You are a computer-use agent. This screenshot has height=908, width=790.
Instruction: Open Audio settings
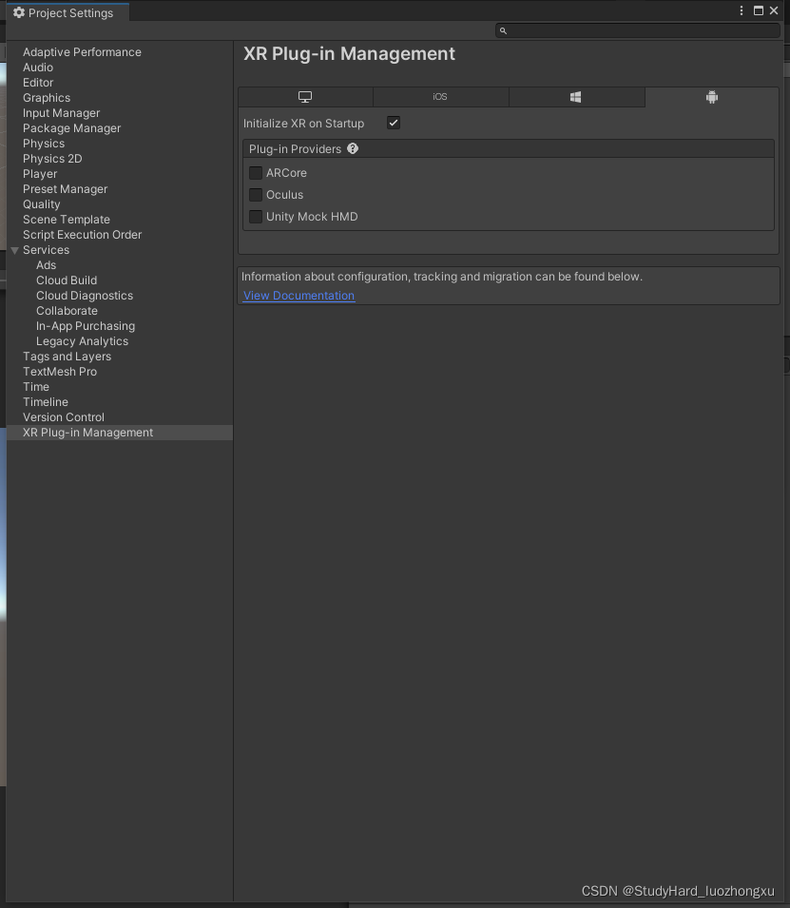coord(38,68)
